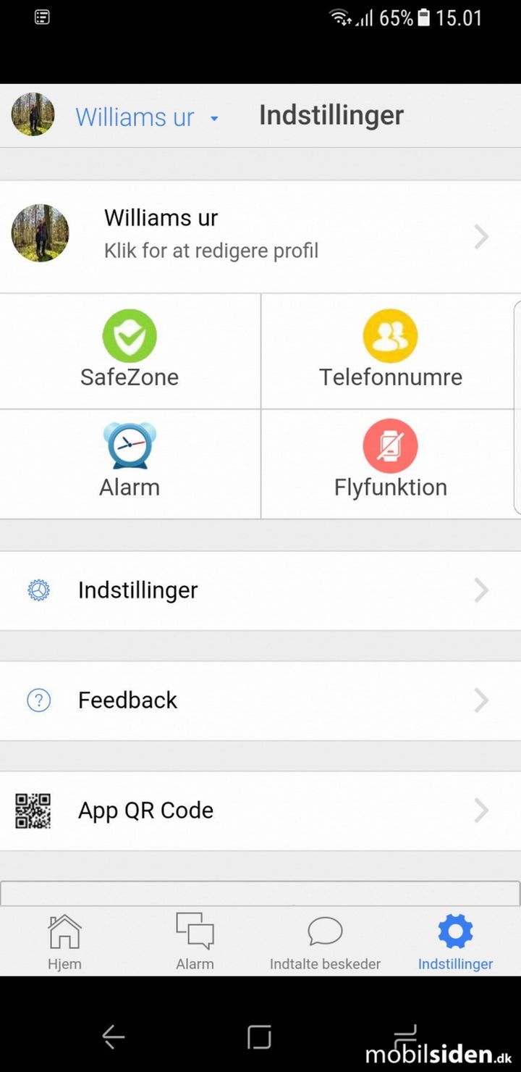
Task: Expand the App QR Code row chevron
Action: tap(481, 811)
